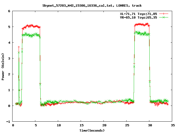Click the x-axis tick label 20

click(x=105, y=125)
